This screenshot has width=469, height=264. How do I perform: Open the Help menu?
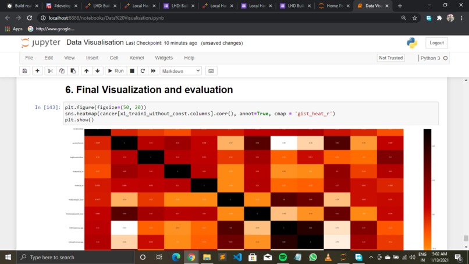pos(189,58)
